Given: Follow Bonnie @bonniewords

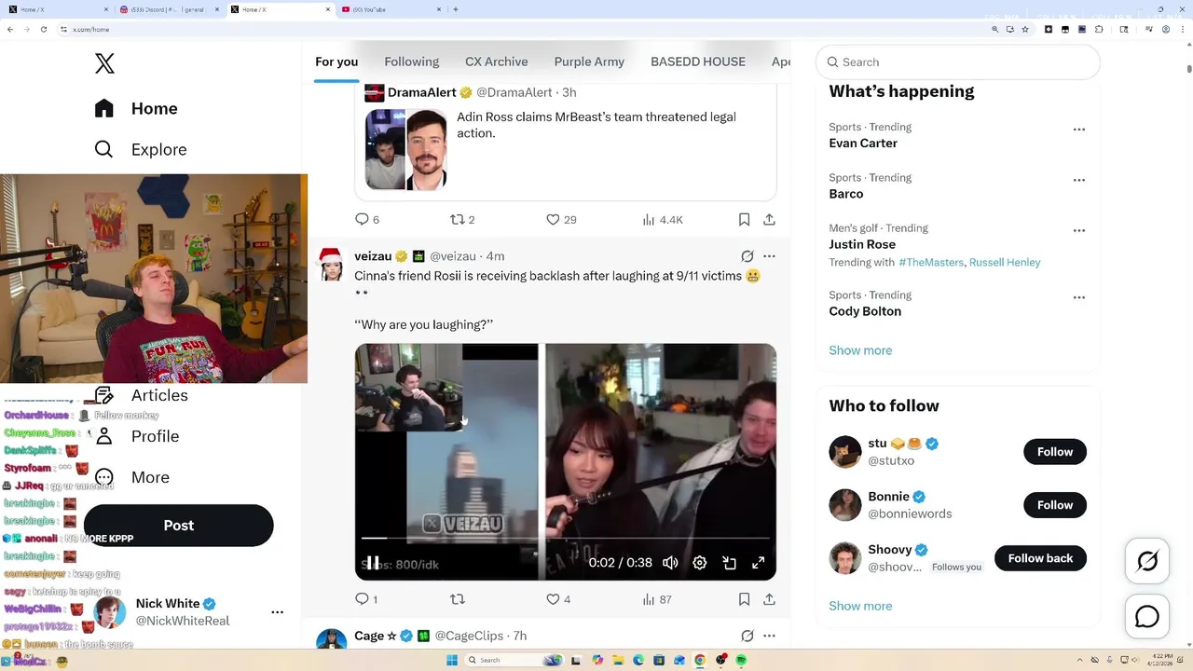Looking at the screenshot, I should (x=1055, y=505).
